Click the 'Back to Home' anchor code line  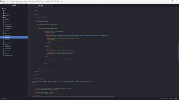58,59
